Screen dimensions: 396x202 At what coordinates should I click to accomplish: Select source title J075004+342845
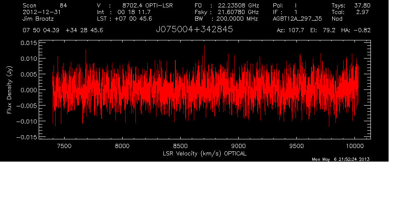point(194,30)
